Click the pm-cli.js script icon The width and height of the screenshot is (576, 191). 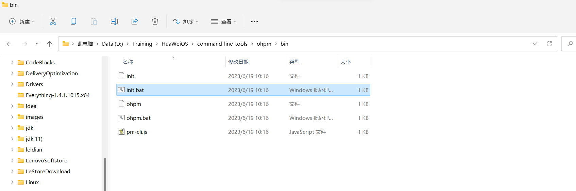click(121, 131)
